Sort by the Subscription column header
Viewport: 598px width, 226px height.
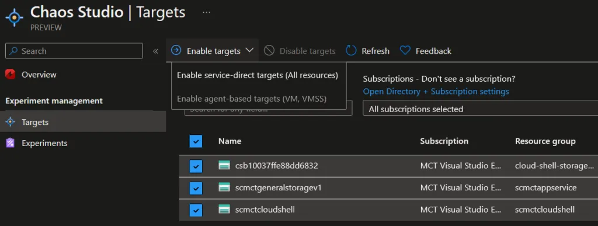pos(444,141)
